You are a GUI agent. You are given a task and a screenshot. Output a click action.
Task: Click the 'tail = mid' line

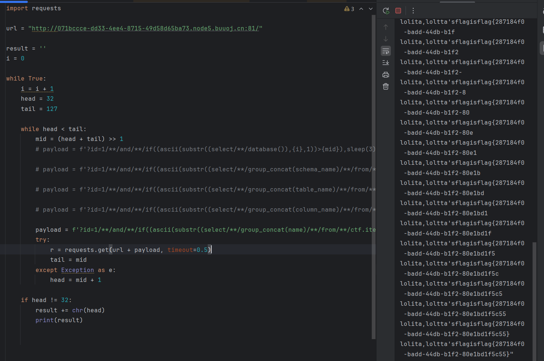pyautogui.click(x=69, y=260)
